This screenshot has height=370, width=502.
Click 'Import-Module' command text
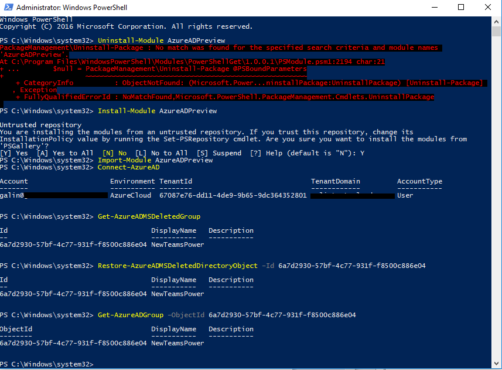(x=125, y=160)
